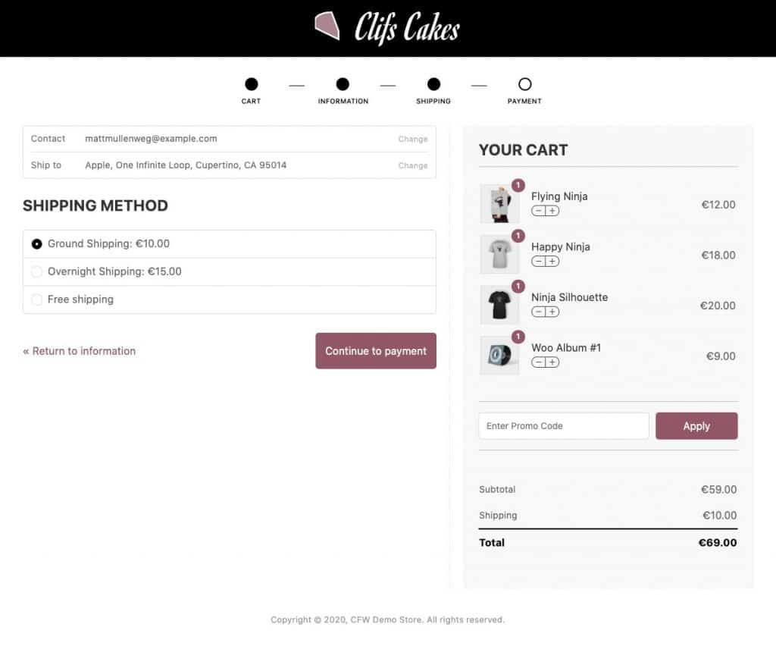Click the Information step indicator circle

click(343, 85)
